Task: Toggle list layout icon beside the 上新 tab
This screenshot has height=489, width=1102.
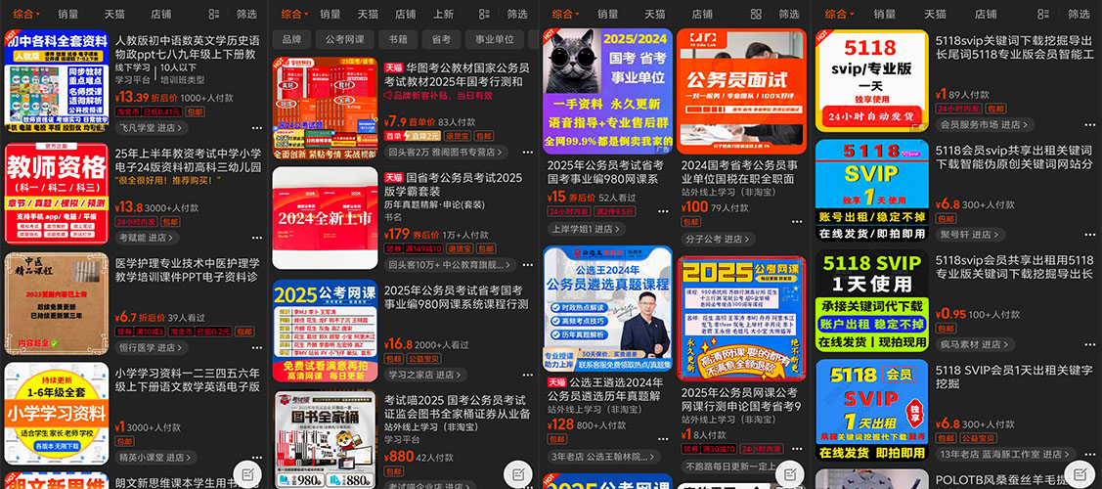Action: [484, 14]
